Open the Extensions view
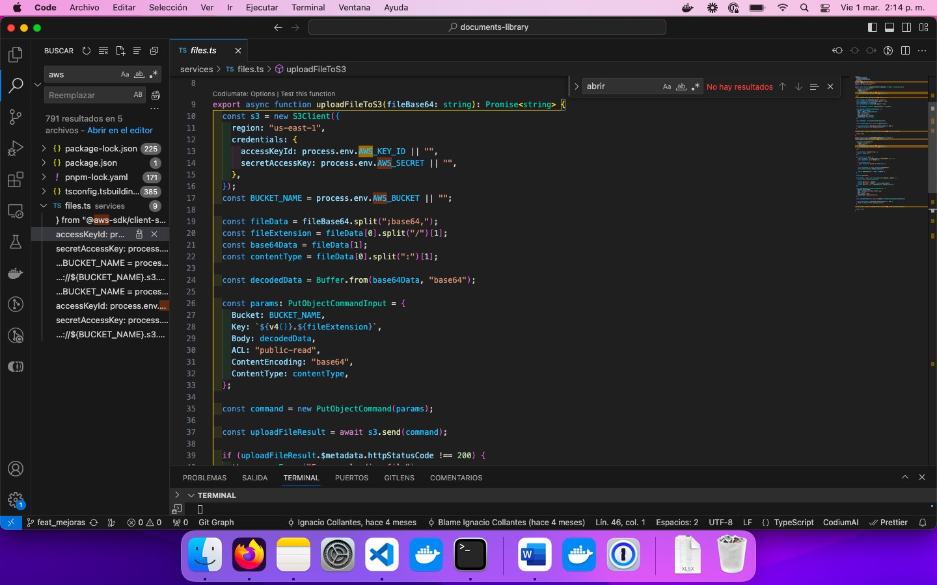The image size is (937, 585). point(16,180)
